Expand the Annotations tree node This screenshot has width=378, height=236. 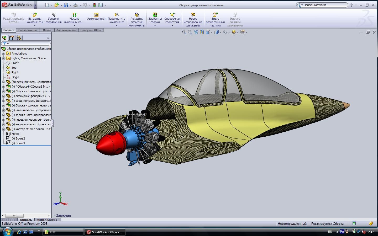4,53
